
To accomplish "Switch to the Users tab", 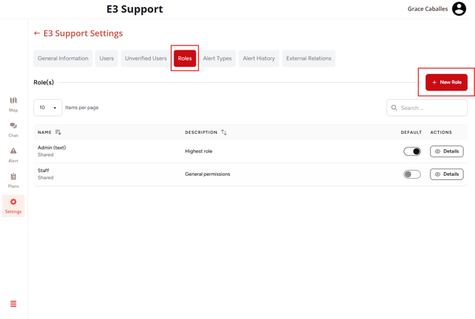I will 106,58.
